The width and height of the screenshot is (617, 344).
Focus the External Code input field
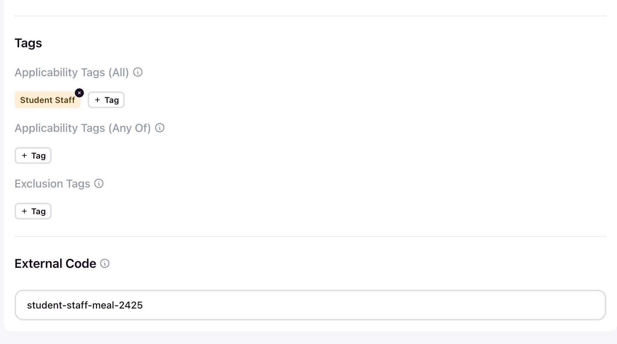tap(310, 305)
